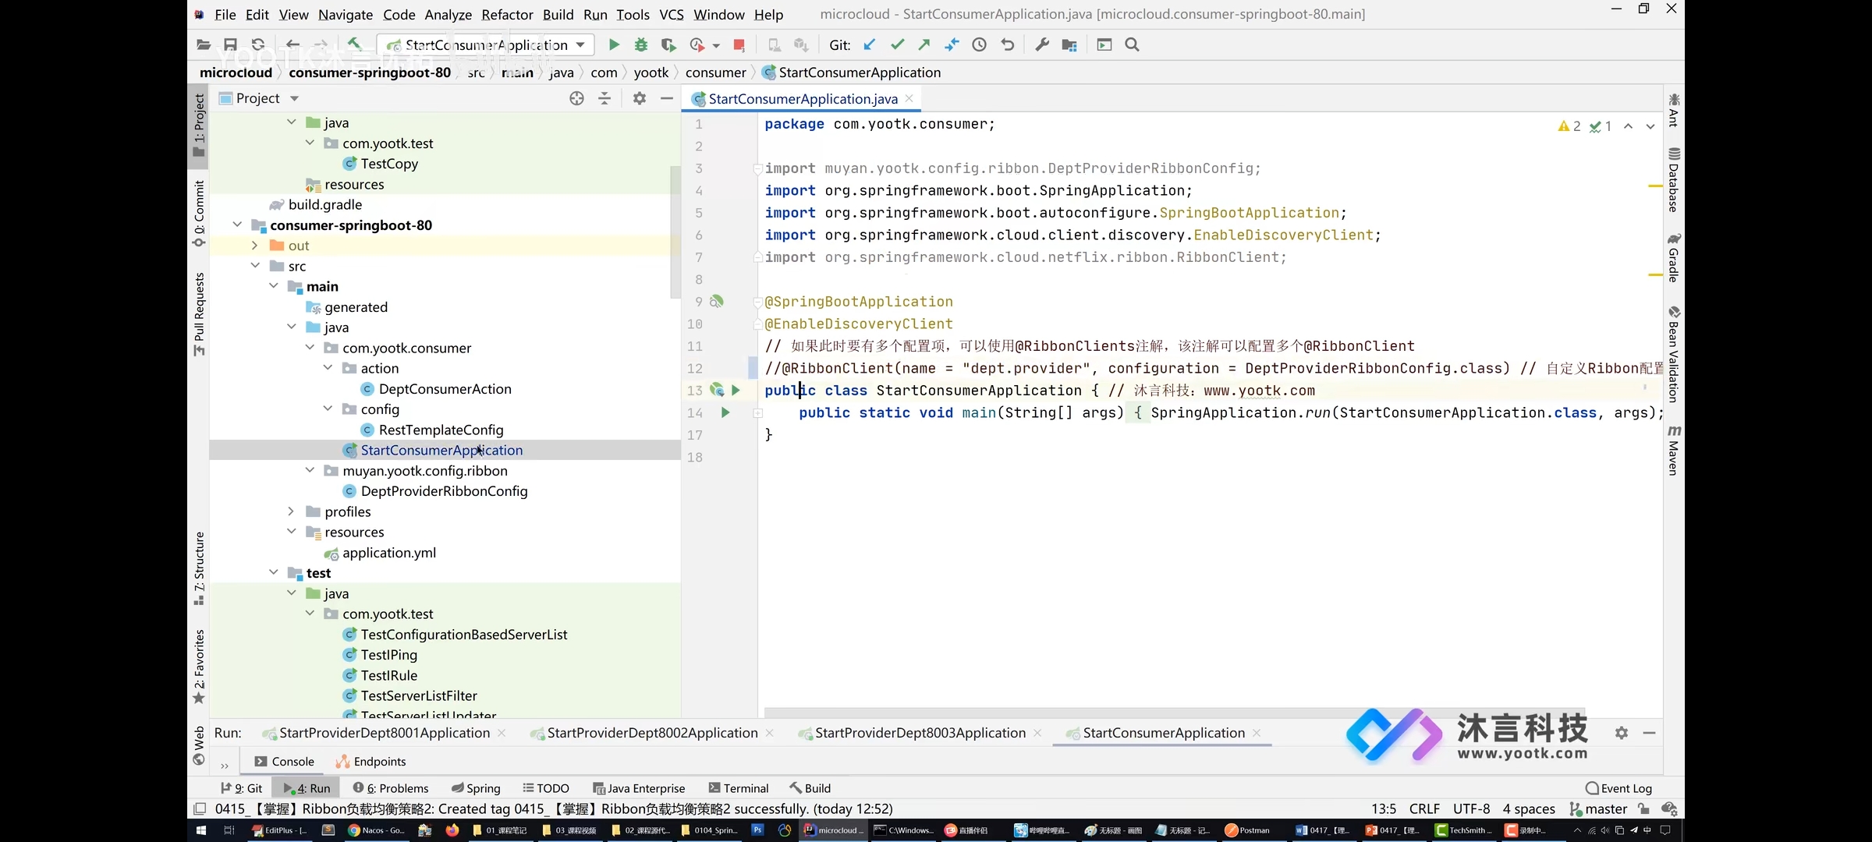The height and width of the screenshot is (842, 1872).
Task: Expand the profiles folder
Action: tap(291, 511)
